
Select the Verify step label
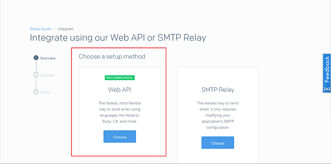(45, 93)
